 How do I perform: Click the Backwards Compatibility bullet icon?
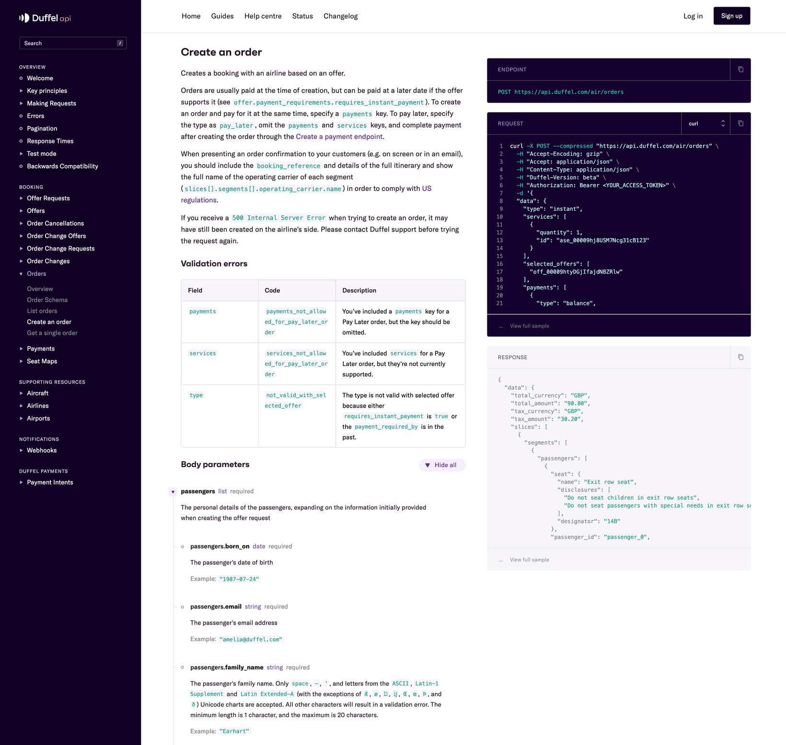21,166
